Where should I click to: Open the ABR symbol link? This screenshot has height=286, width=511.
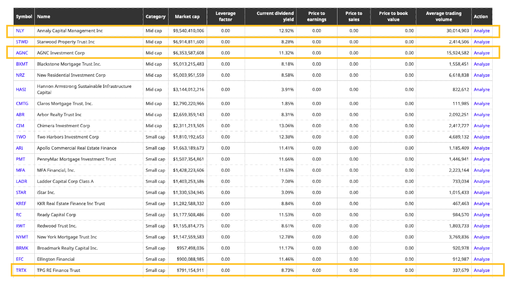(x=20, y=115)
